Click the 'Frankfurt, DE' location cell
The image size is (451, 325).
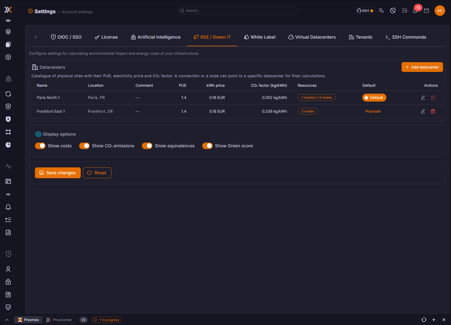click(100, 111)
